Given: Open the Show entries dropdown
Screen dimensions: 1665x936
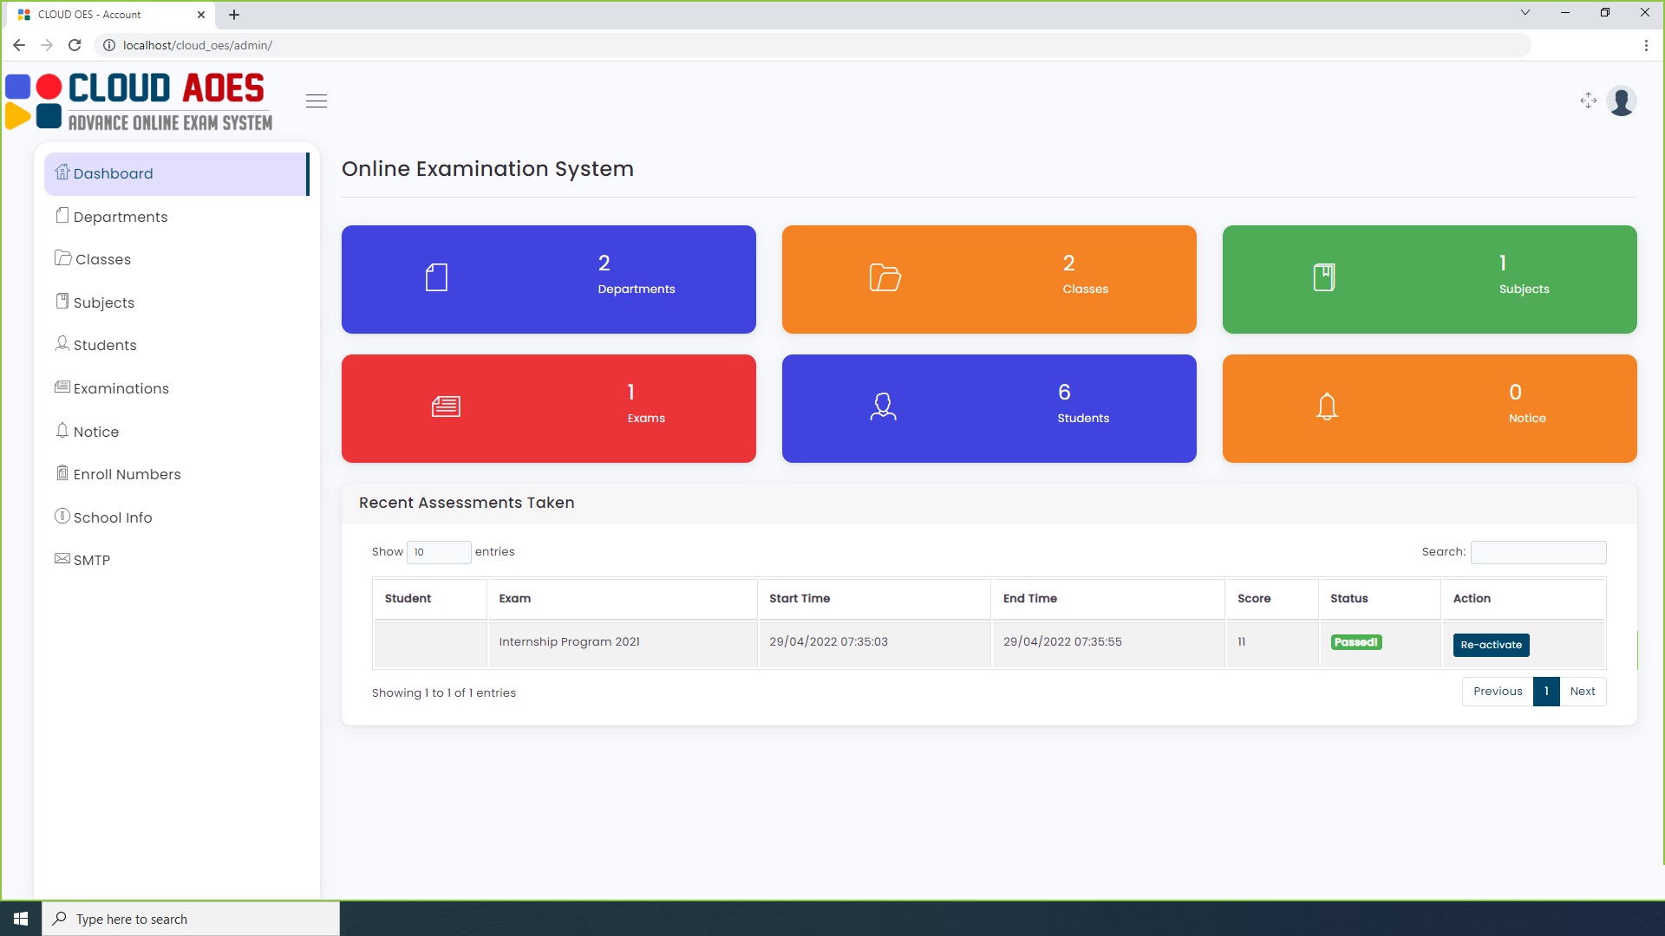Looking at the screenshot, I should coord(439,552).
